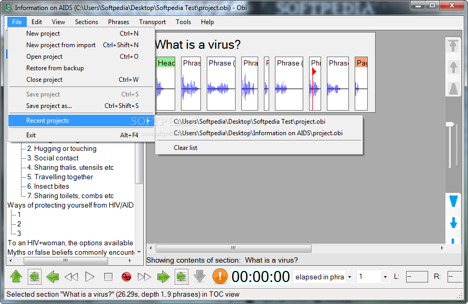The image size is (468, 304).
Task: Select the green Heading phrase block
Action: point(166,83)
